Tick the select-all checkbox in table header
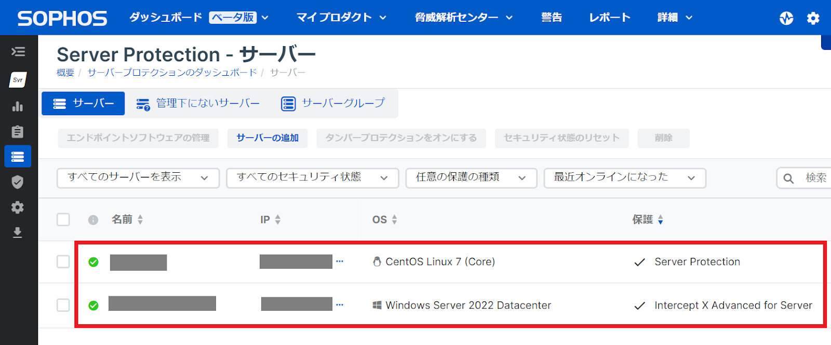Screen dimensions: 831x345 (63, 219)
